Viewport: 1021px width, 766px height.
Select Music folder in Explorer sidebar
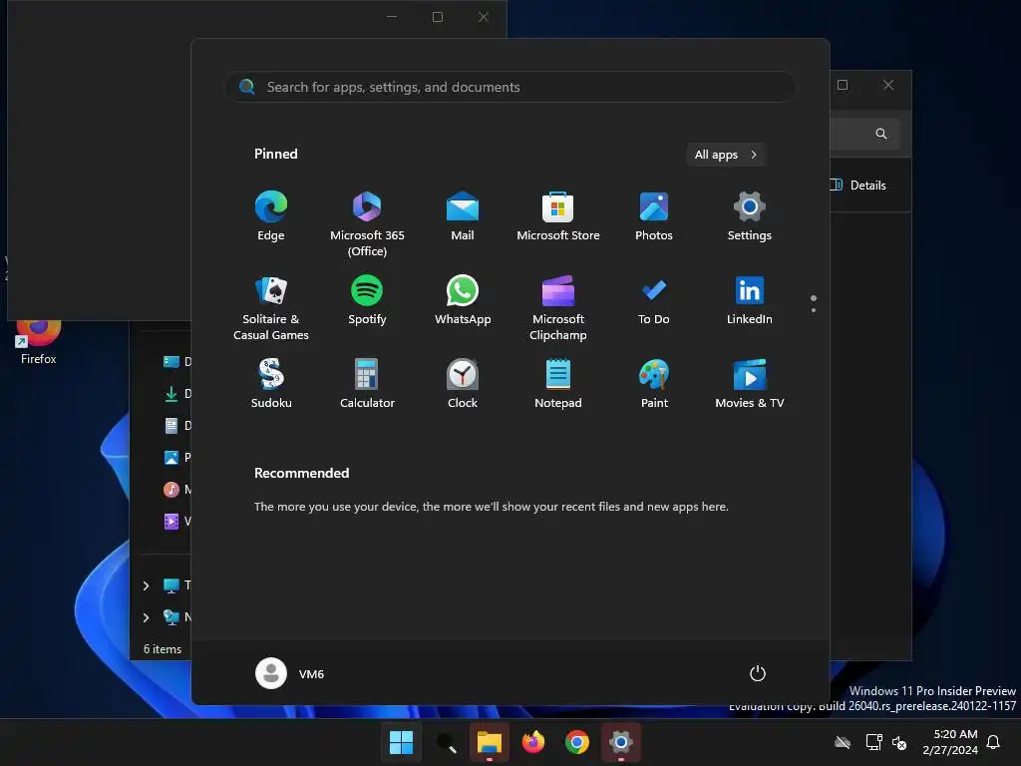pos(176,489)
